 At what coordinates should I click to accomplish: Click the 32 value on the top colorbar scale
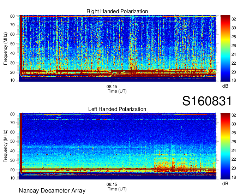pos(234,19)
